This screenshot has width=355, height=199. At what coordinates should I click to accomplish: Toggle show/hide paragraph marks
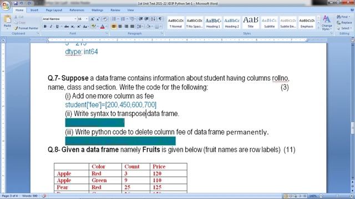point(160,19)
